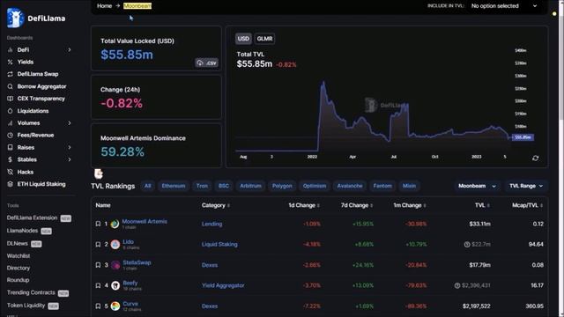Click the Beefy protocol logo
The image size is (564, 317).
(x=115, y=285)
